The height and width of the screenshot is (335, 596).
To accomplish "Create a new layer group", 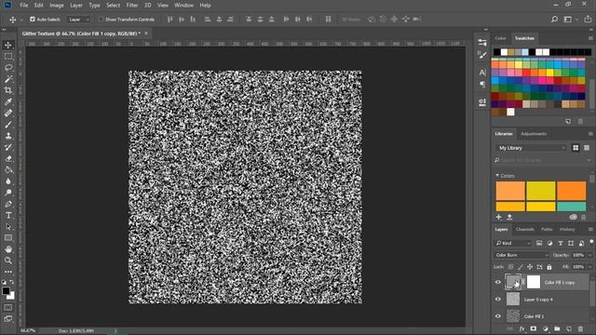I will [557, 328].
